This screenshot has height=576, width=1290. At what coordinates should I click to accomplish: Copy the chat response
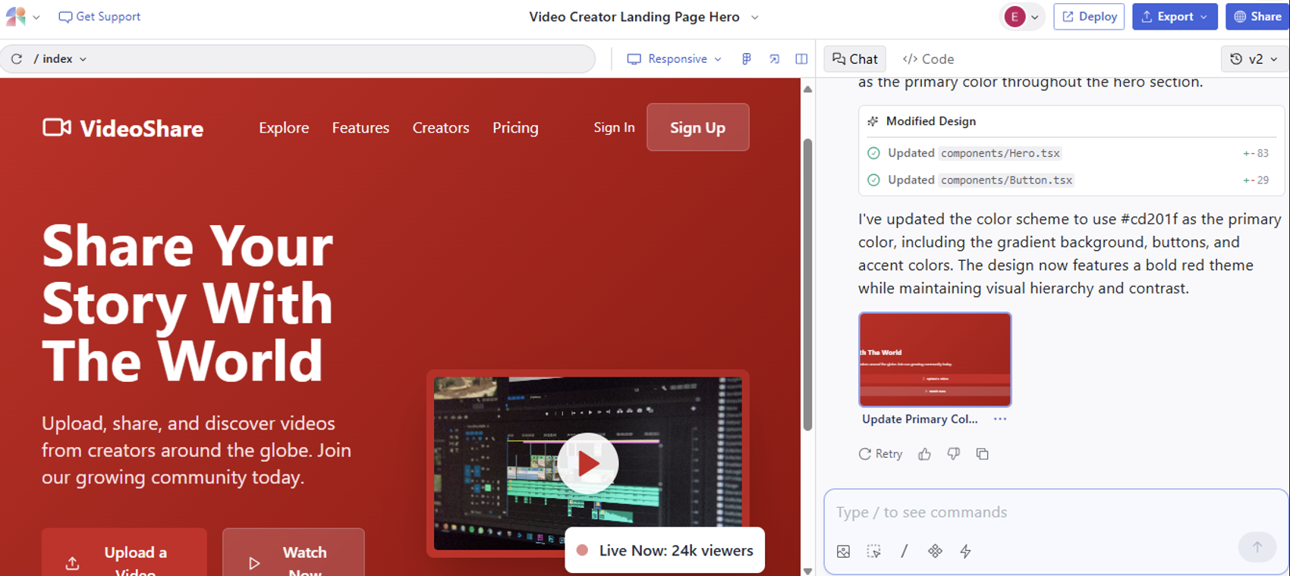coord(982,454)
